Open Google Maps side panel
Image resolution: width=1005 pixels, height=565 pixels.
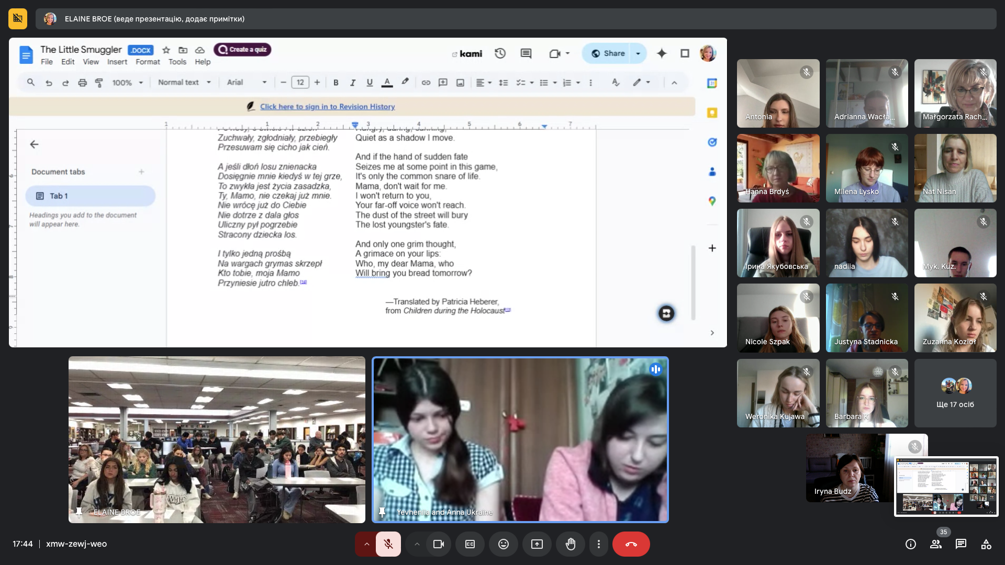pyautogui.click(x=712, y=201)
